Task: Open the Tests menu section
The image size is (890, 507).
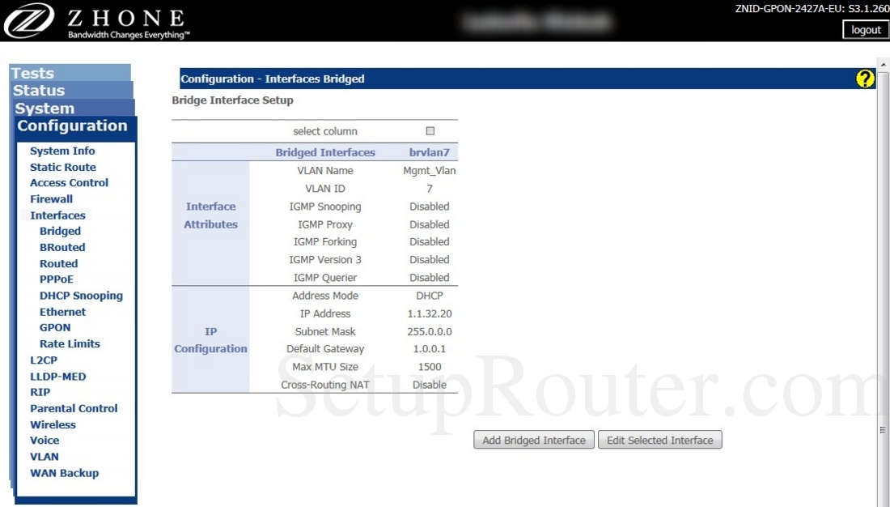Action: tap(32, 72)
